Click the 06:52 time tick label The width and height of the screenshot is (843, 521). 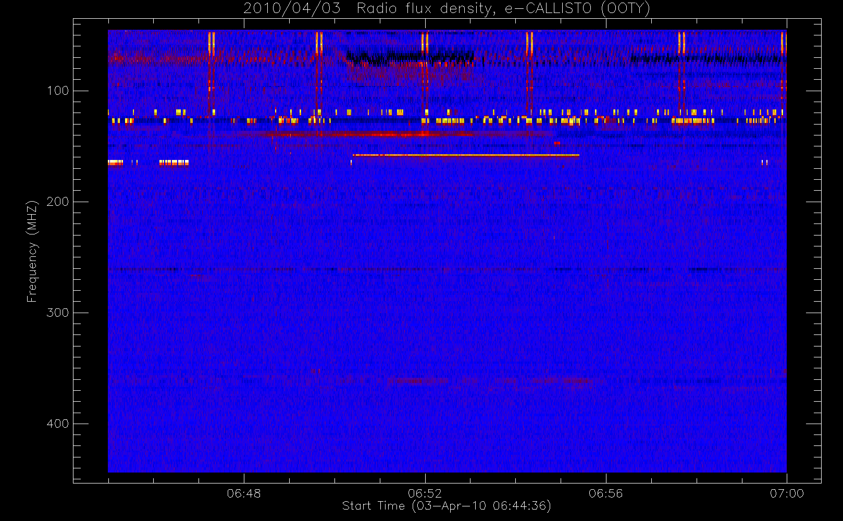tap(425, 493)
